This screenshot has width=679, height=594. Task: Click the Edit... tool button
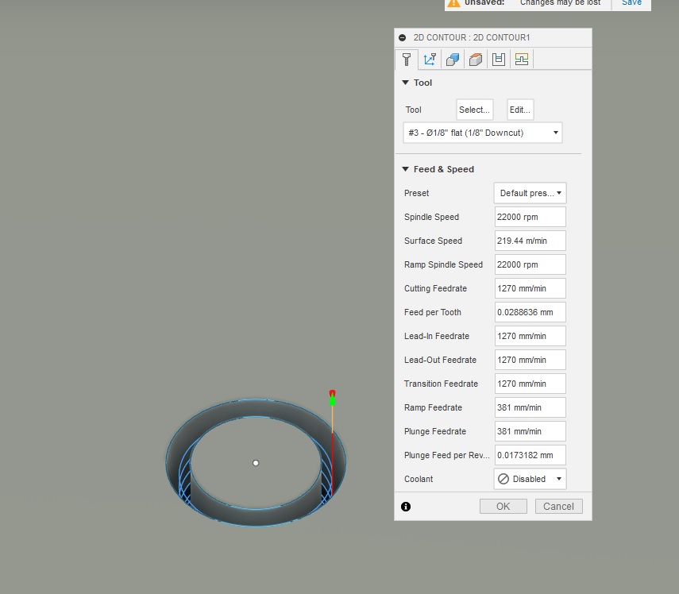[x=519, y=110]
